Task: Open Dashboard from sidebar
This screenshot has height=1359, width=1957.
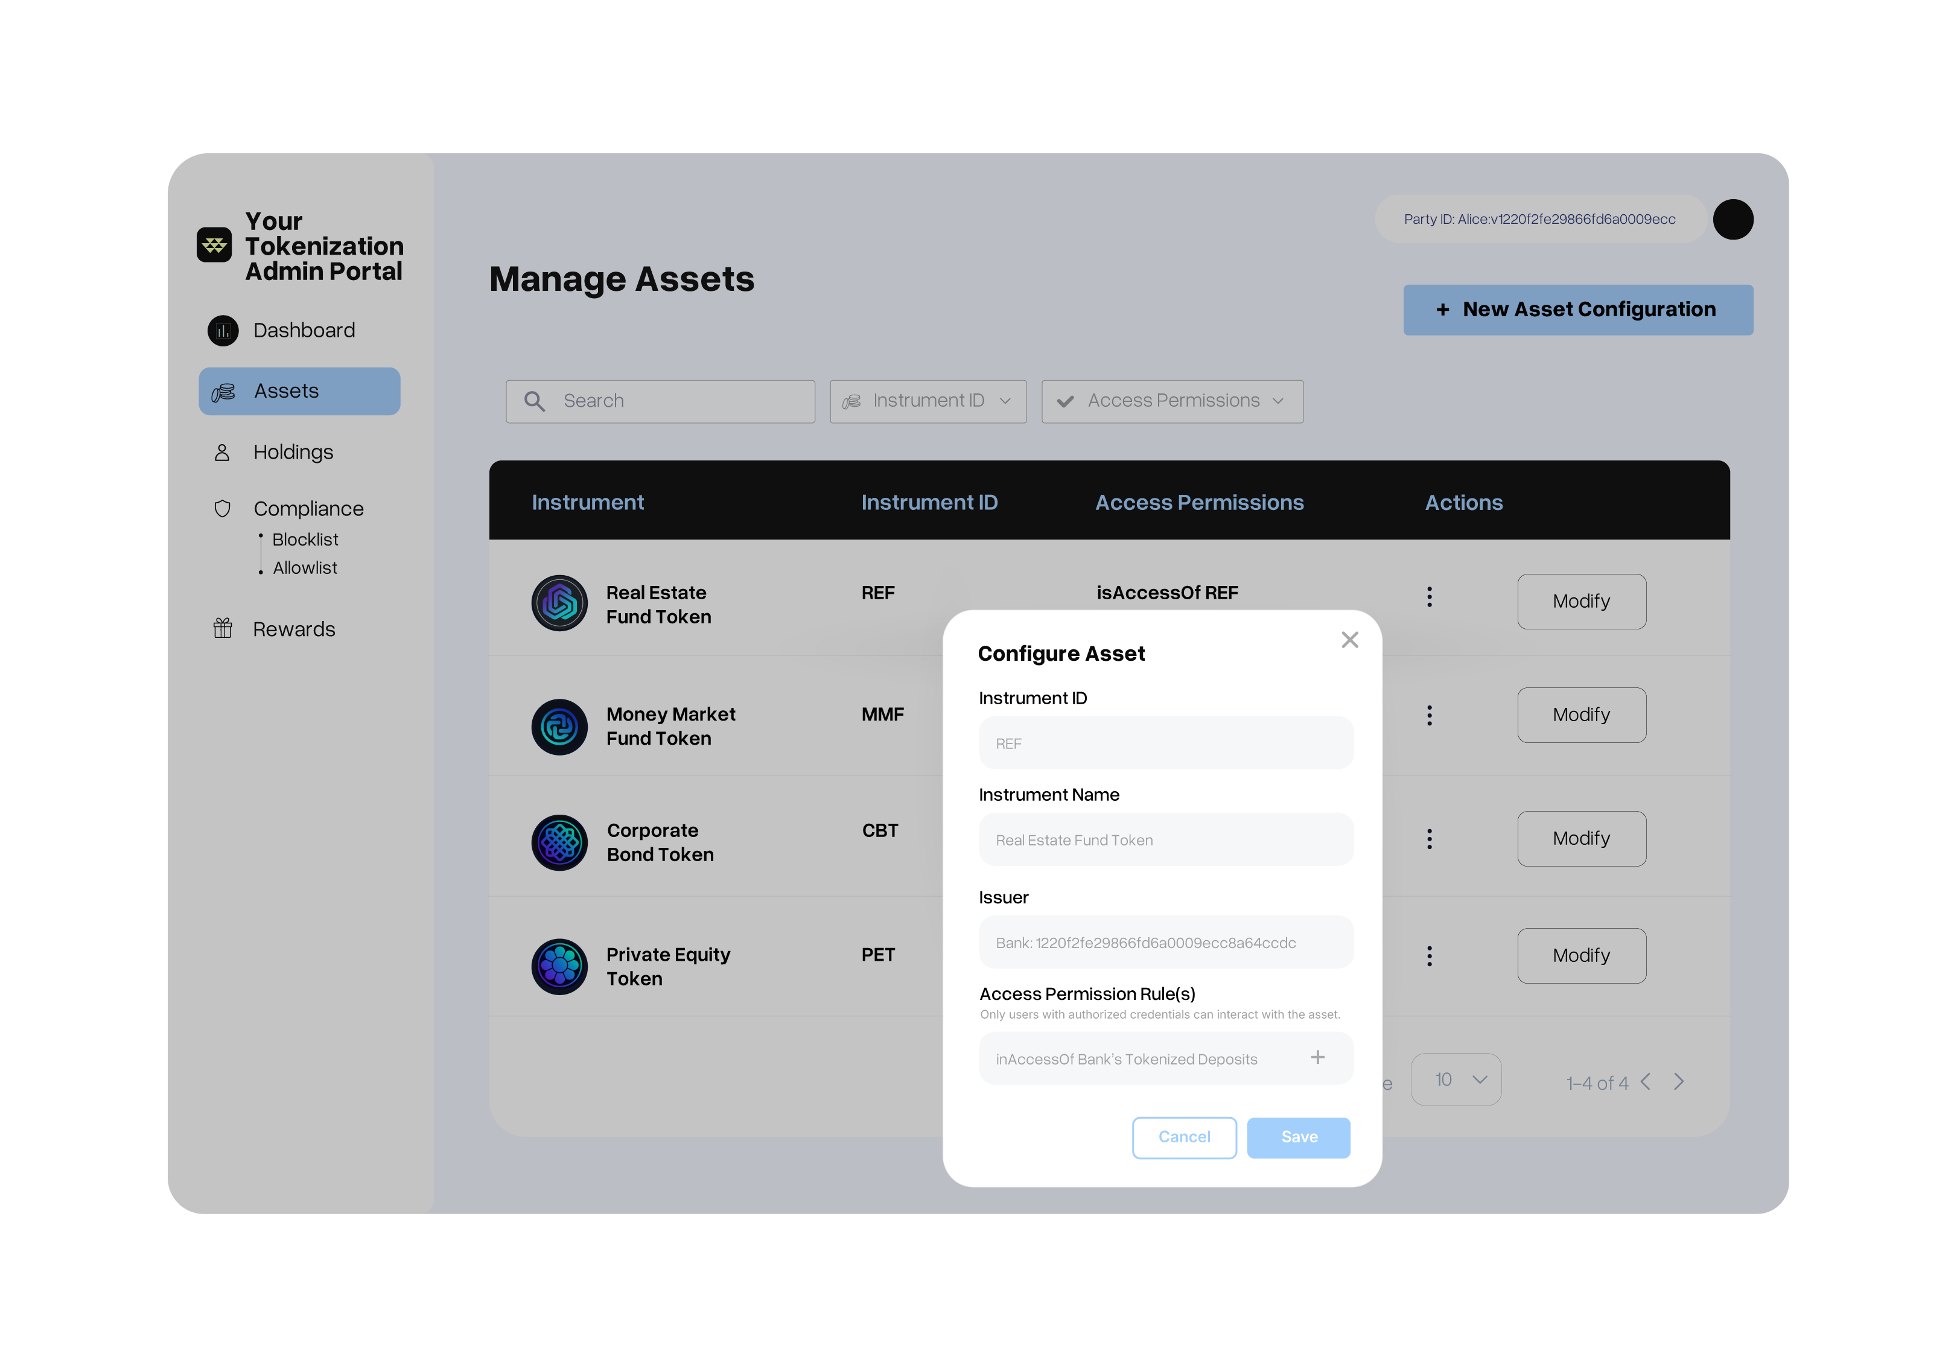Action: [x=281, y=330]
